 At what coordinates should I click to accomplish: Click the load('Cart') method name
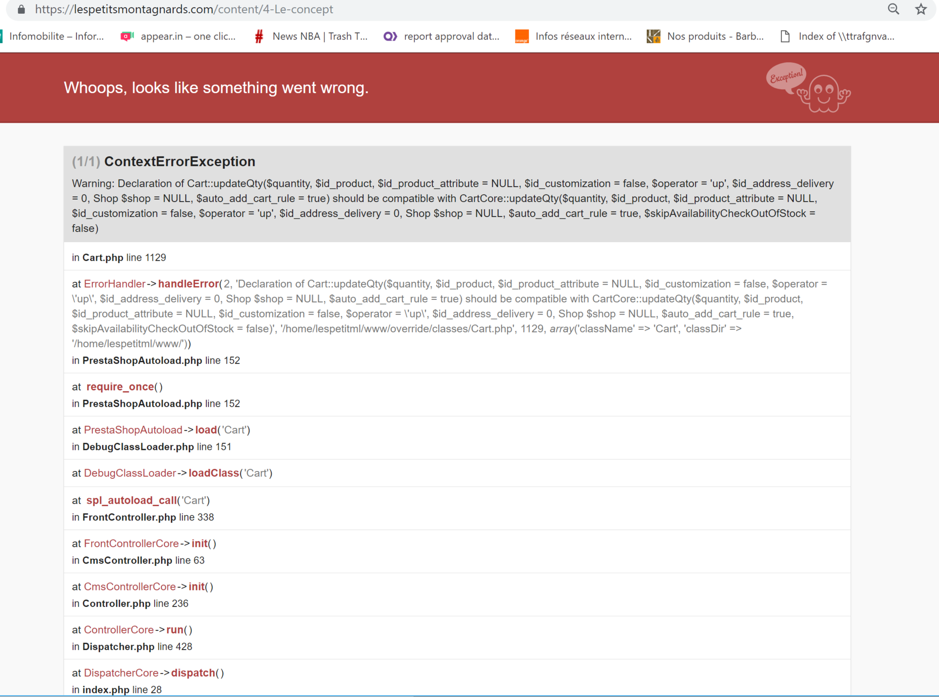(206, 430)
